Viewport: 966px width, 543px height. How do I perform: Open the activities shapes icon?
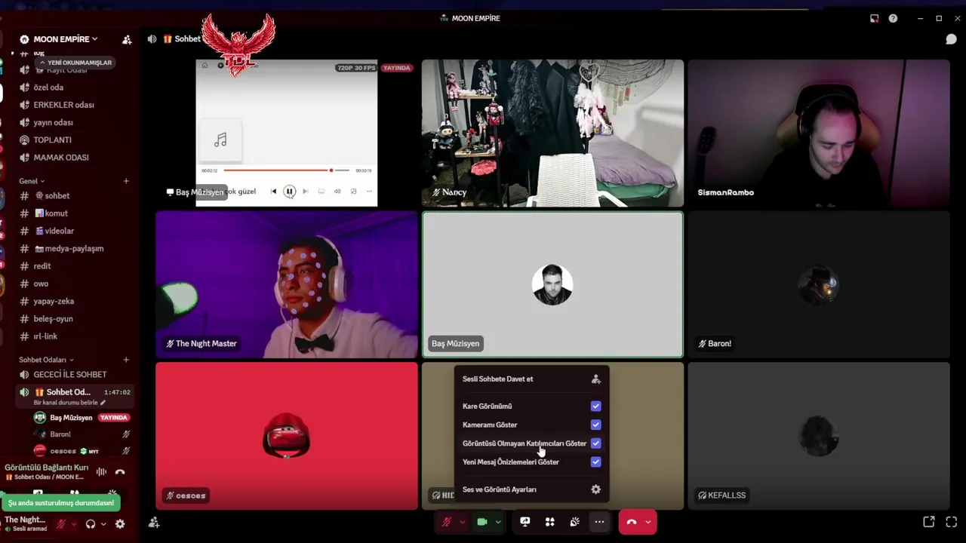[550, 522]
